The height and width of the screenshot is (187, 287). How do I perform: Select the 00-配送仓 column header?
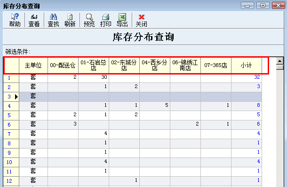click(63, 65)
